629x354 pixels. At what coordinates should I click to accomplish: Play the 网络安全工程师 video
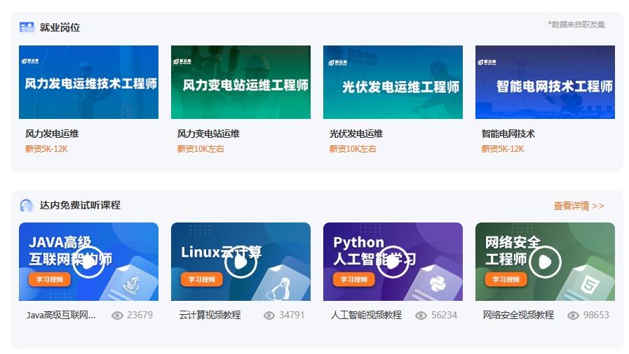point(545,262)
